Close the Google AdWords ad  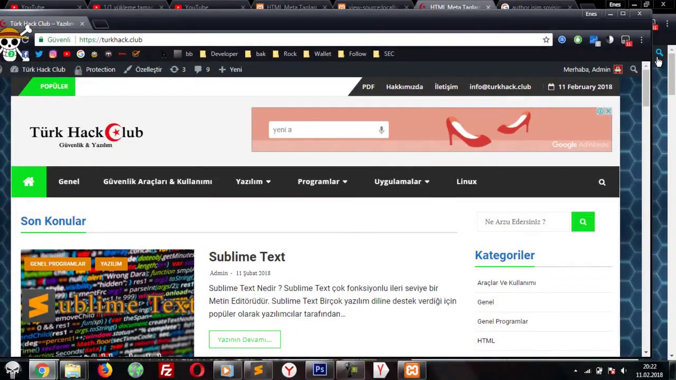tap(608, 111)
